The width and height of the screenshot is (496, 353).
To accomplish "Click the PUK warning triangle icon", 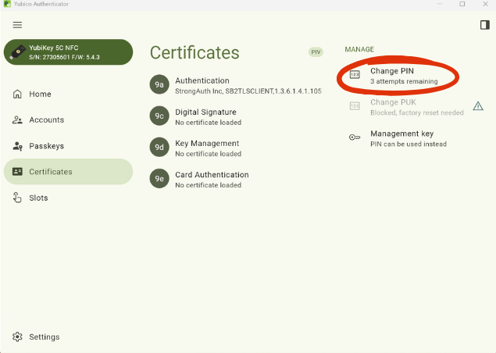I will click(478, 106).
